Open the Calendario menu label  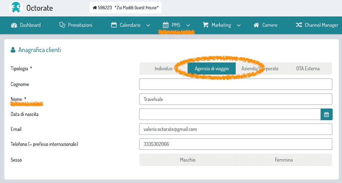(130, 25)
